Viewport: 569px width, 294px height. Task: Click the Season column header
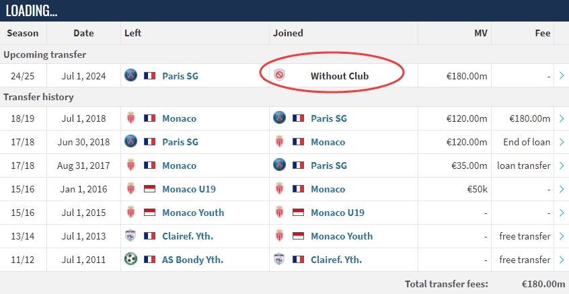[22, 33]
